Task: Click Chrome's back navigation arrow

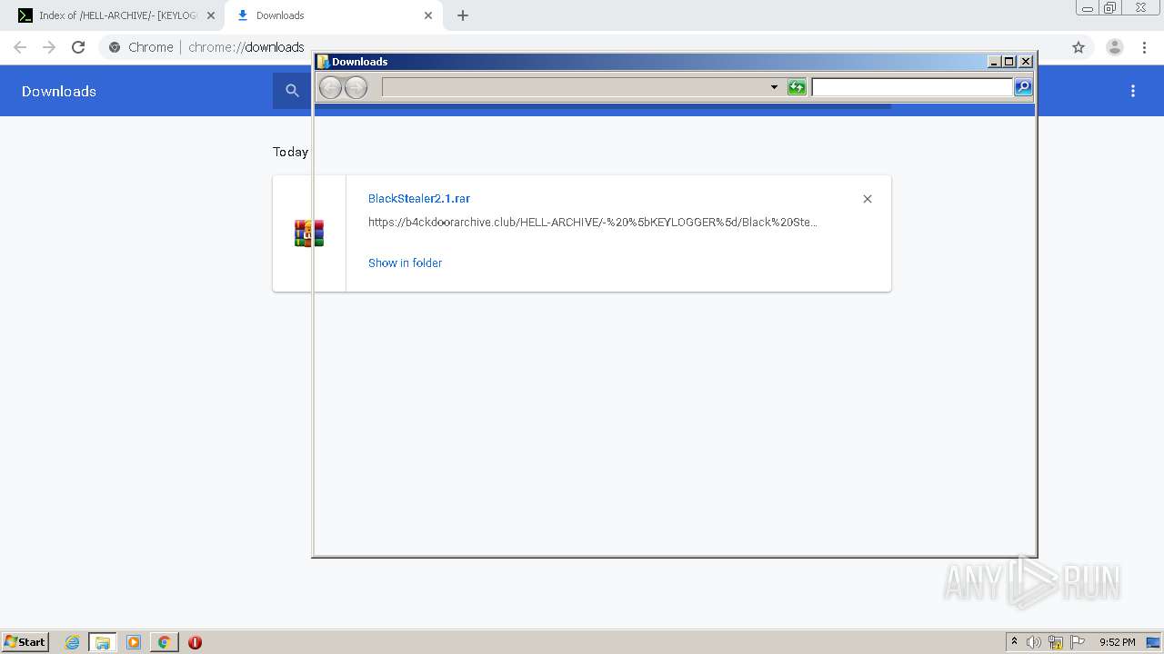Action: pos(20,47)
